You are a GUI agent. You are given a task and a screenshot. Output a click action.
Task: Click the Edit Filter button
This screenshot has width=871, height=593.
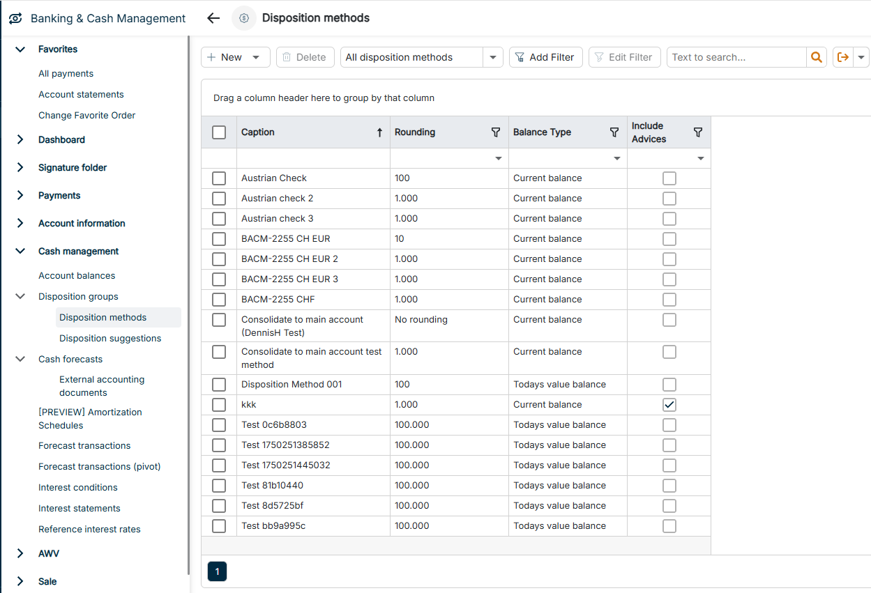tap(624, 57)
